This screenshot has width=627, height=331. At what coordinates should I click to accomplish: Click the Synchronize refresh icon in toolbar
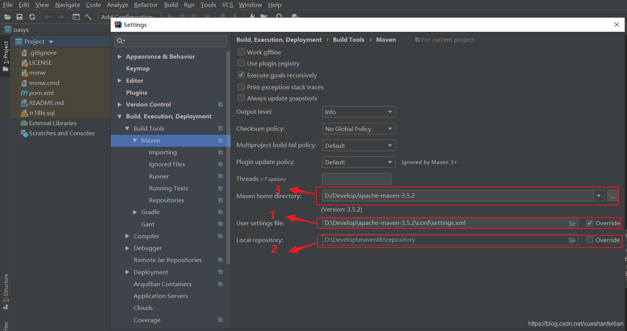(x=32, y=17)
